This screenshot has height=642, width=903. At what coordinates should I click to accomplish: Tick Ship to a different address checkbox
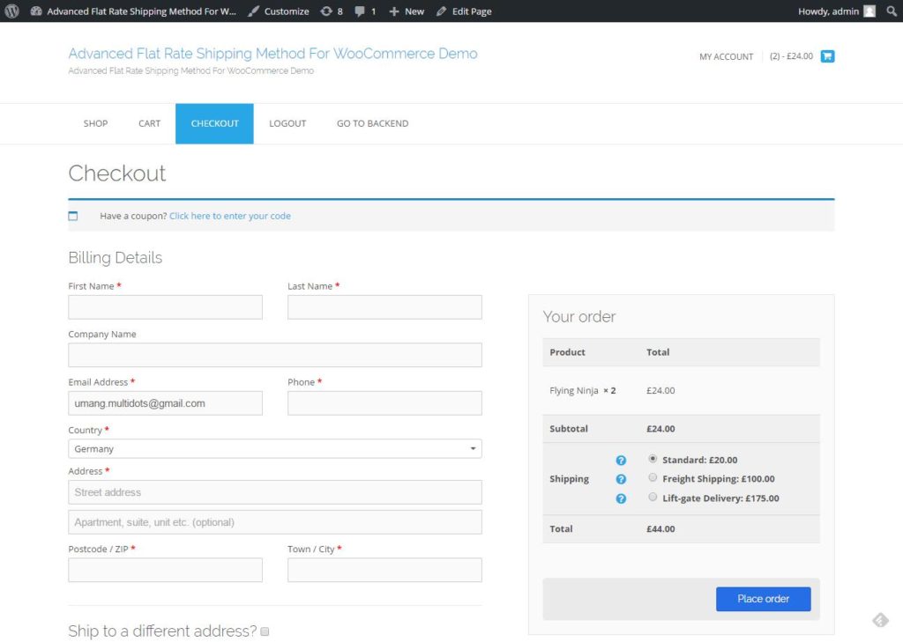click(265, 631)
